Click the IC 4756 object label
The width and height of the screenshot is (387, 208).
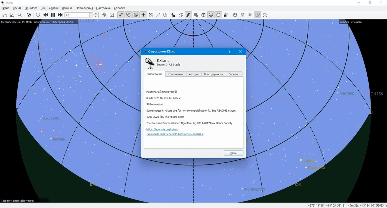click(x=376, y=94)
